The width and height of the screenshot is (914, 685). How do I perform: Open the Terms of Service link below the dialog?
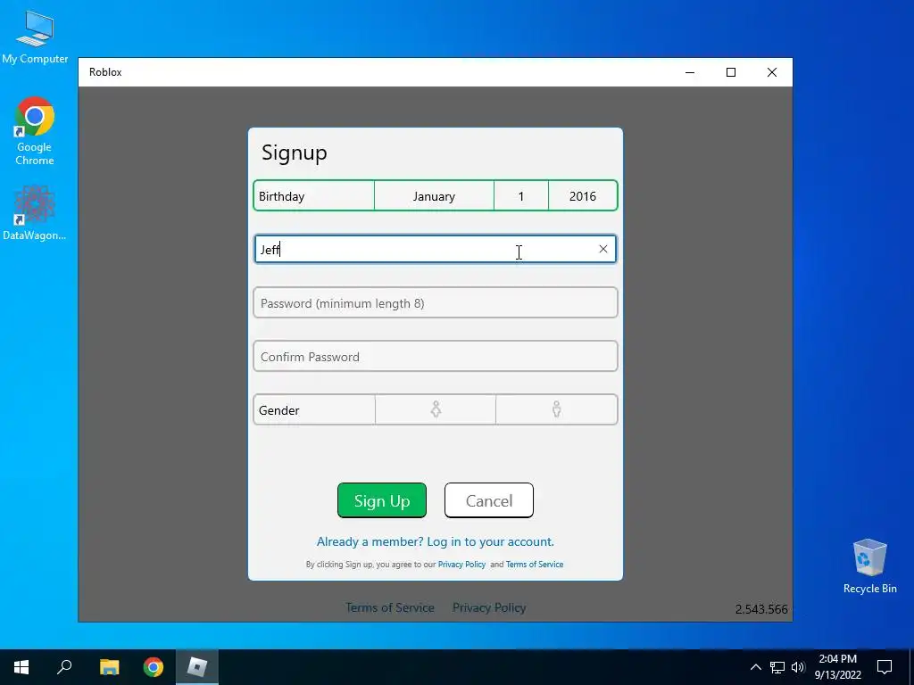(390, 607)
